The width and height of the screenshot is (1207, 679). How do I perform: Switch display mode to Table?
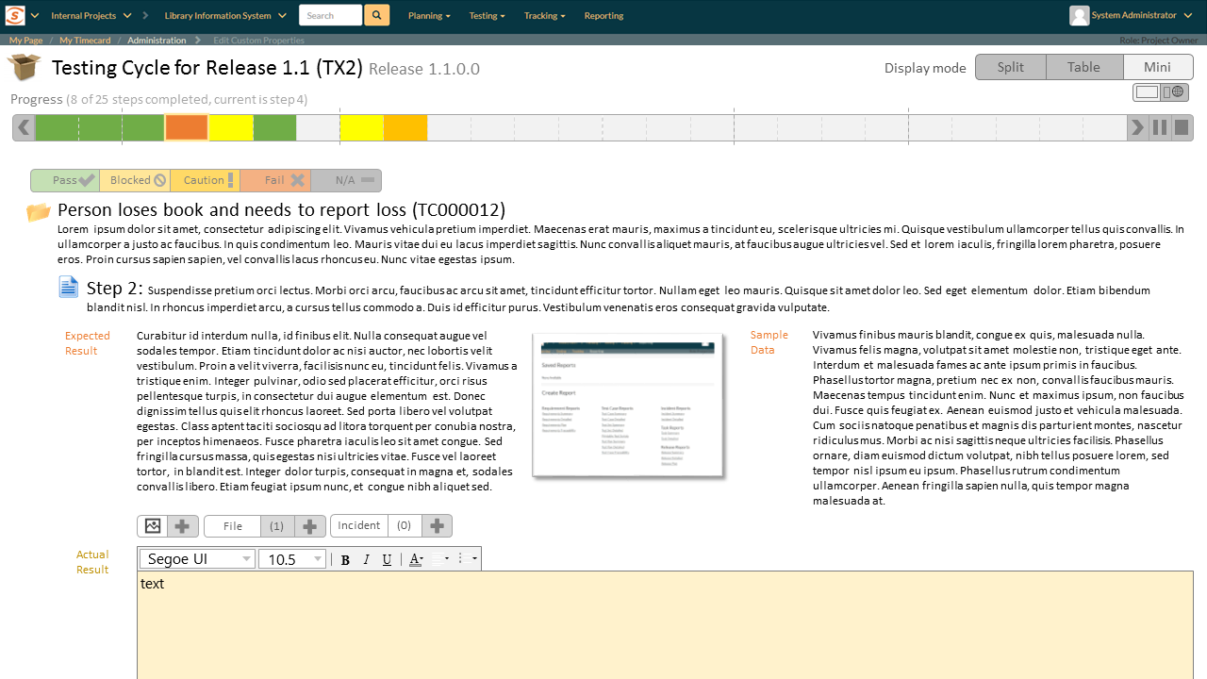1084,67
